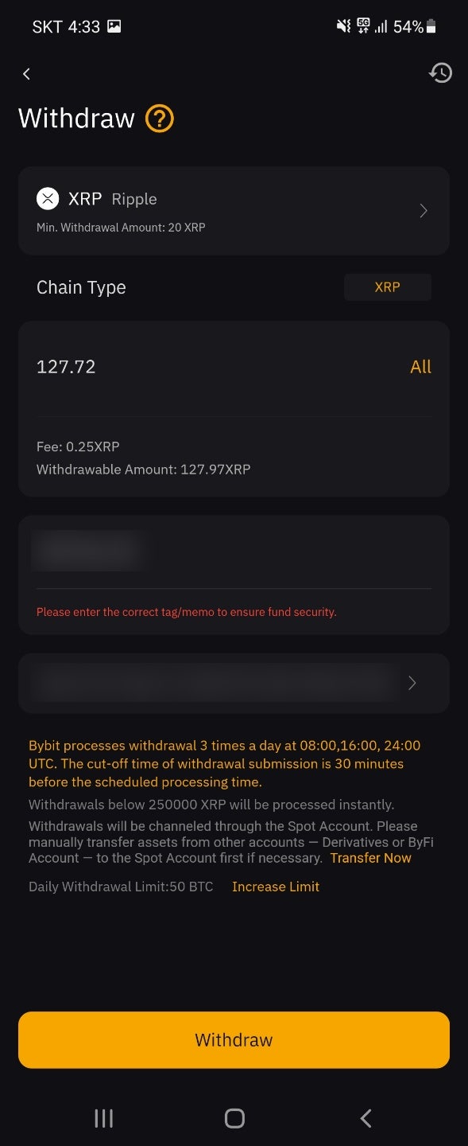Tap the Increase Limit link
Viewport: 468px width, 1146px height.
[x=276, y=887]
